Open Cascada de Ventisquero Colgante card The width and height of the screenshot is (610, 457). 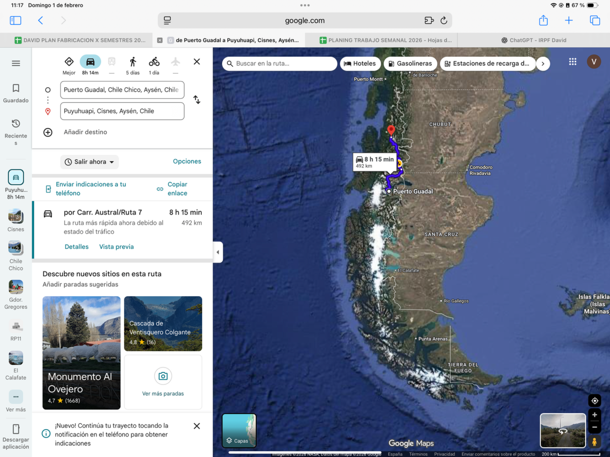163,324
